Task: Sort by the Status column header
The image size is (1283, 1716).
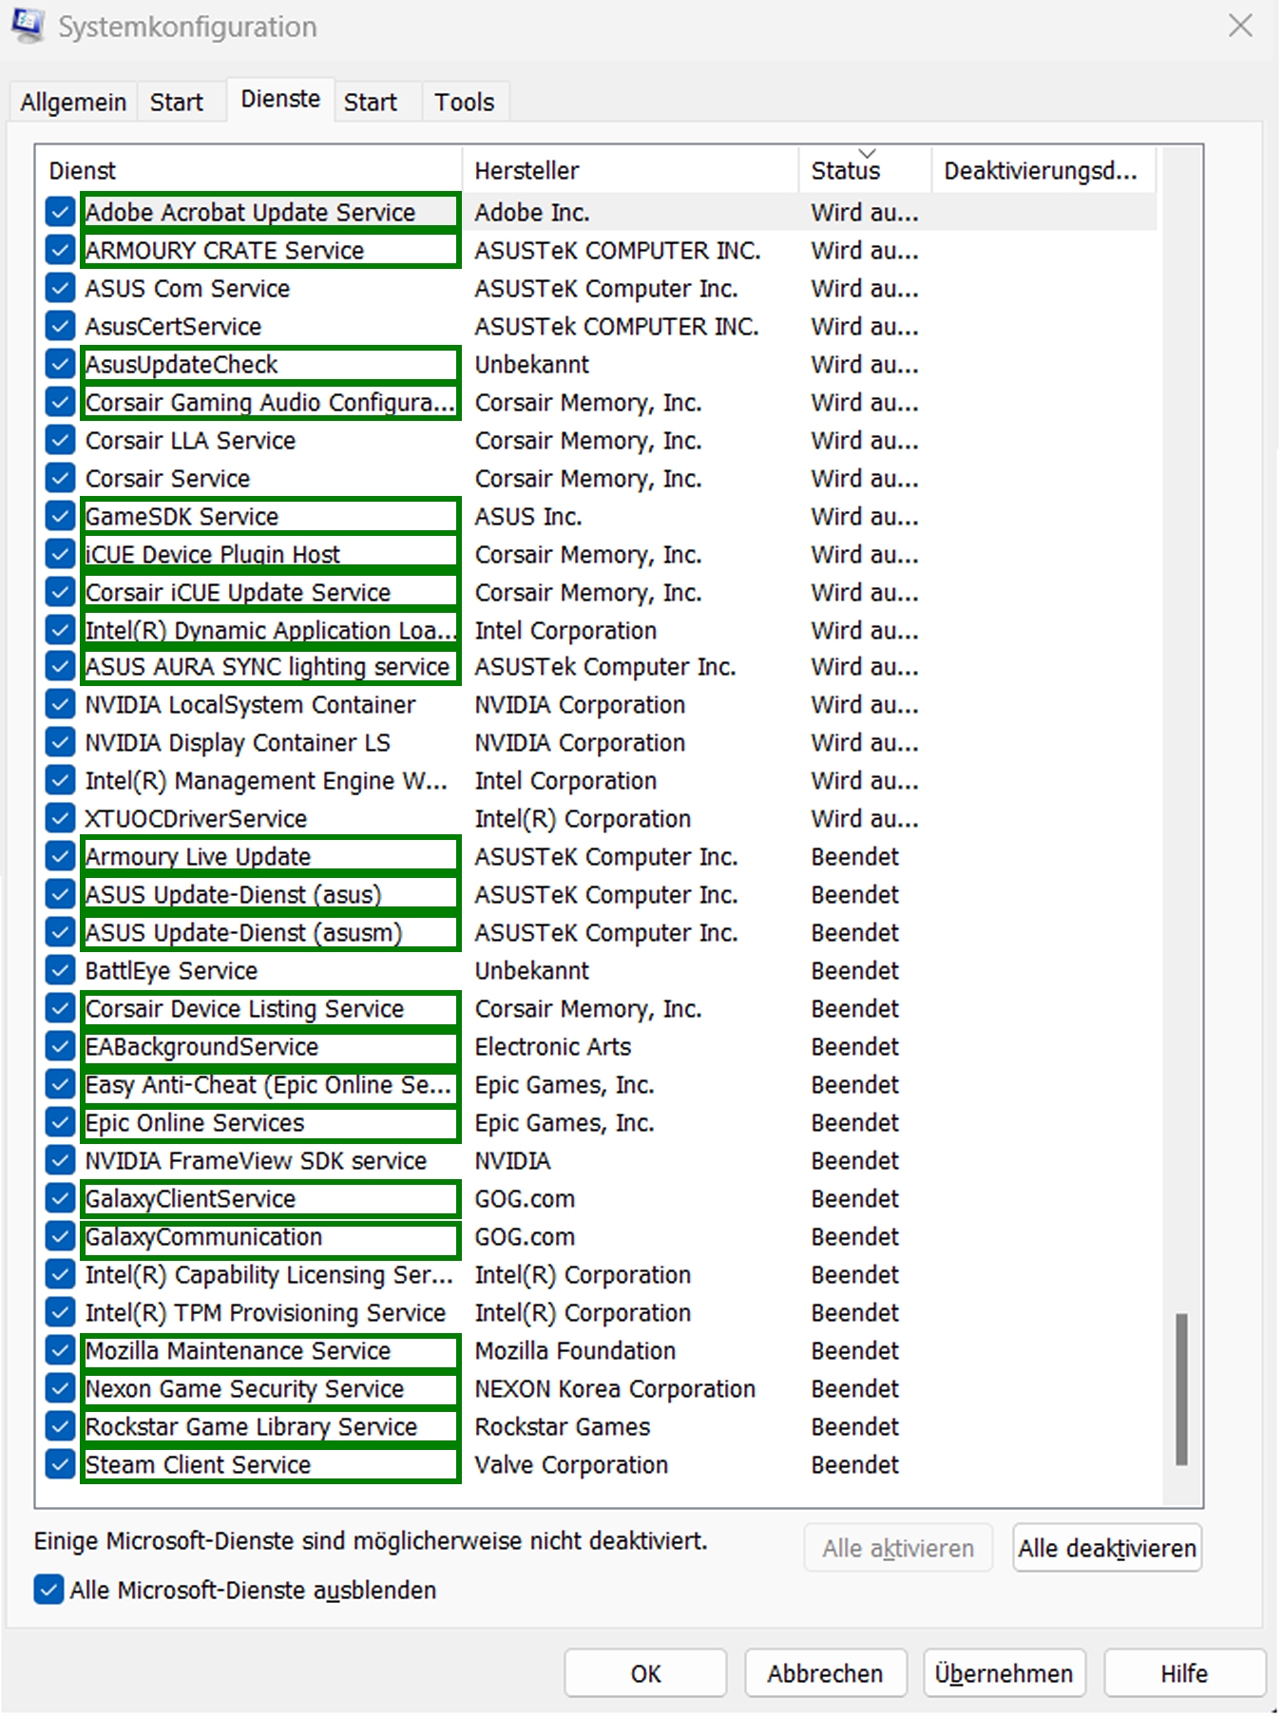Action: (865, 170)
